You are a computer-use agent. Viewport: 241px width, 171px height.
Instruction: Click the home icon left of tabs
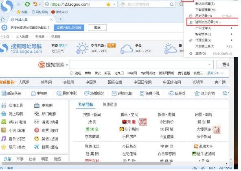(2, 19)
